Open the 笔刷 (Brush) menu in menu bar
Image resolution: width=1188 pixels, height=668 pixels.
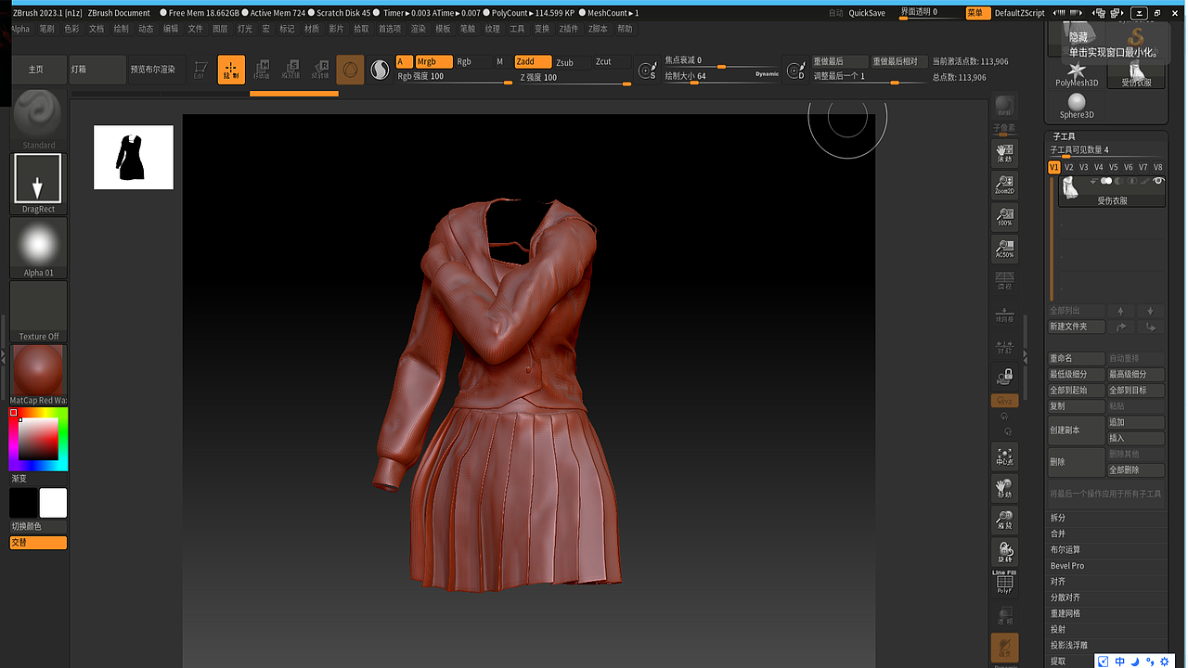pyautogui.click(x=46, y=29)
